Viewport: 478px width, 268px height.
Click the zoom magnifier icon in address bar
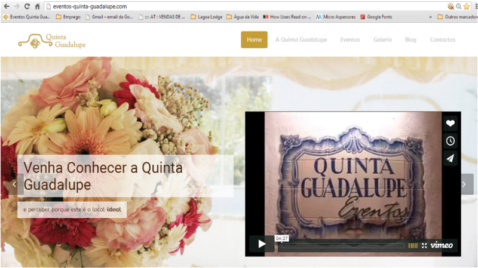coord(458,7)
